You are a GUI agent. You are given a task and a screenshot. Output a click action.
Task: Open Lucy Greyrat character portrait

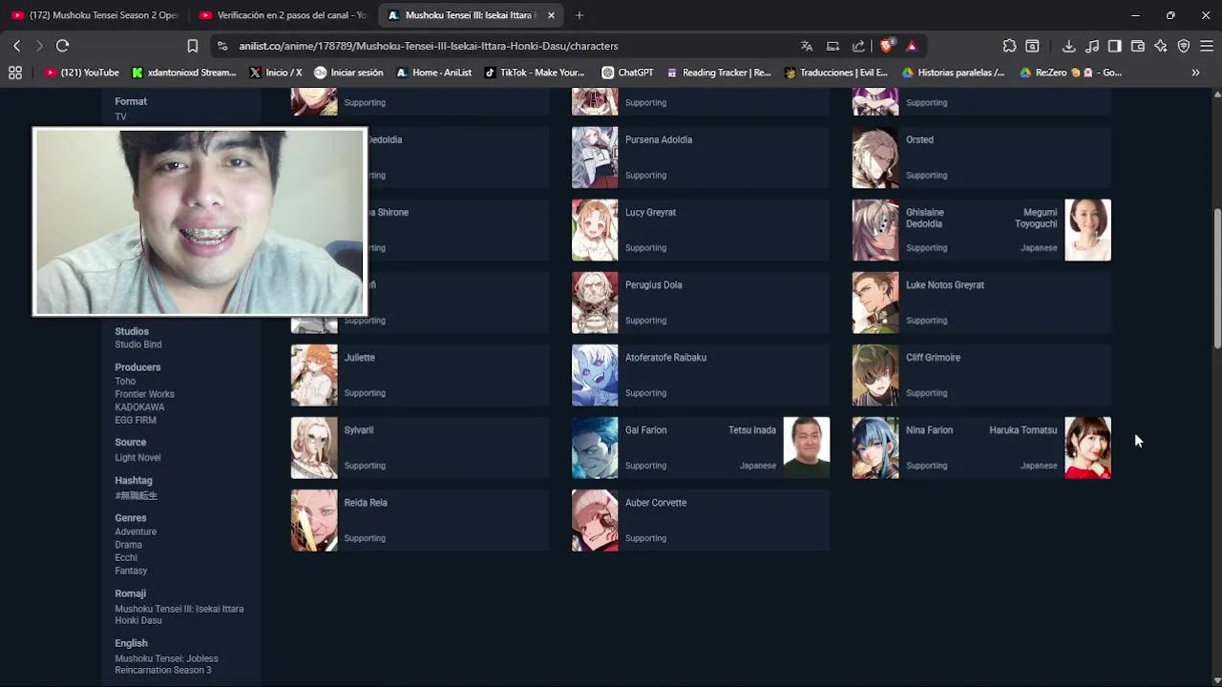coord(595,230)
